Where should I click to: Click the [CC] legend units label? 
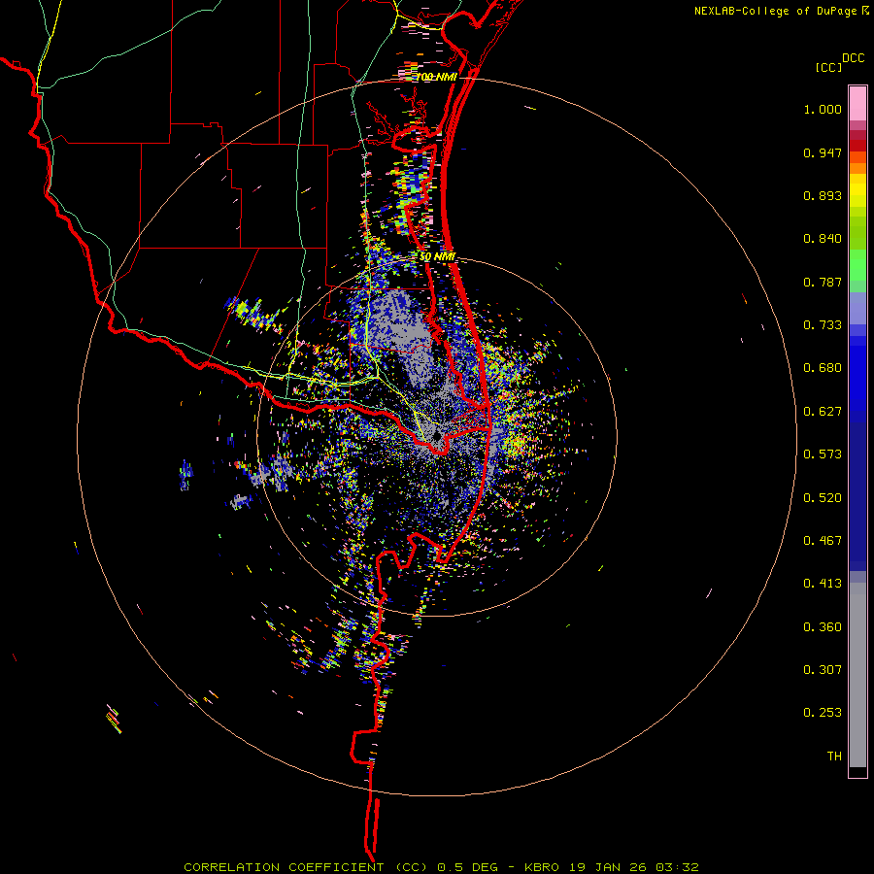[x=828, y=67]
